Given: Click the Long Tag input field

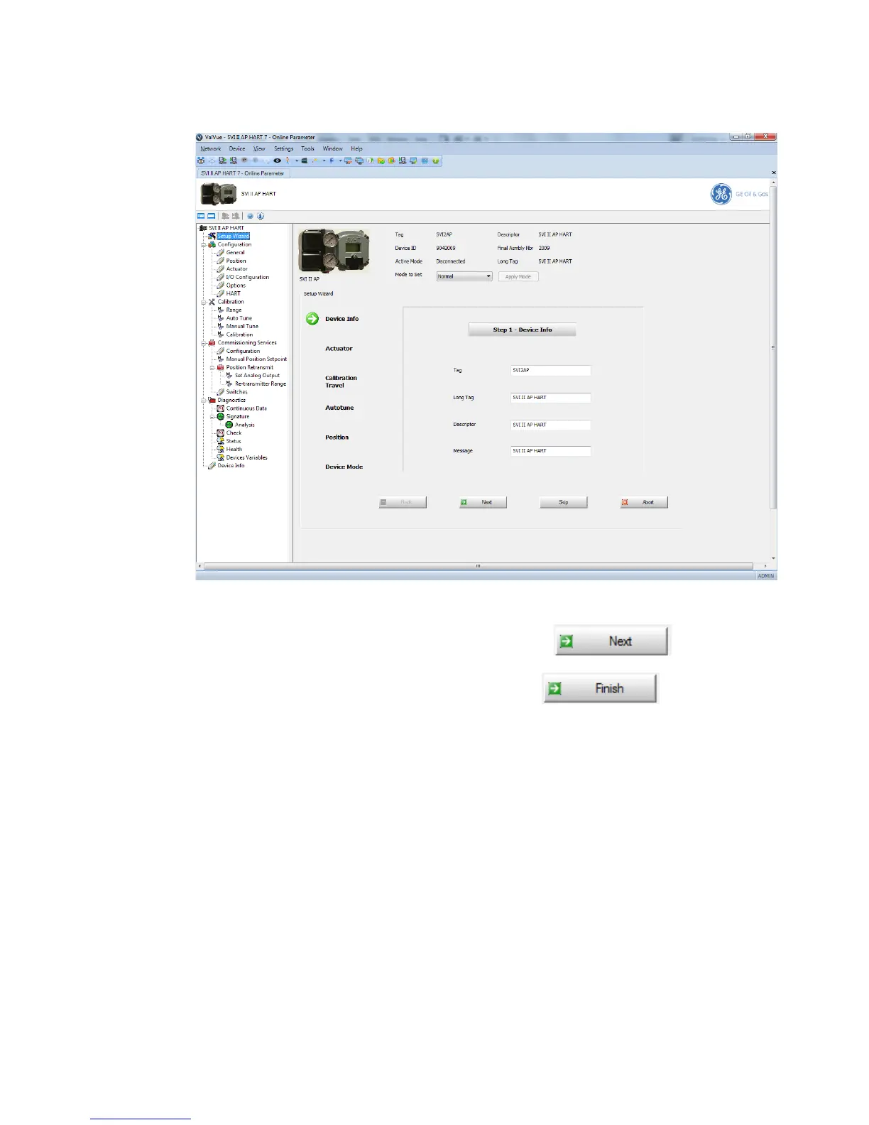Looking at the screenshot, I should pos(551,398).
